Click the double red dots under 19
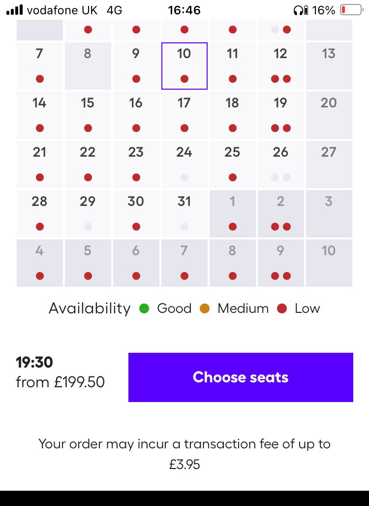 [x=281, y=128]
